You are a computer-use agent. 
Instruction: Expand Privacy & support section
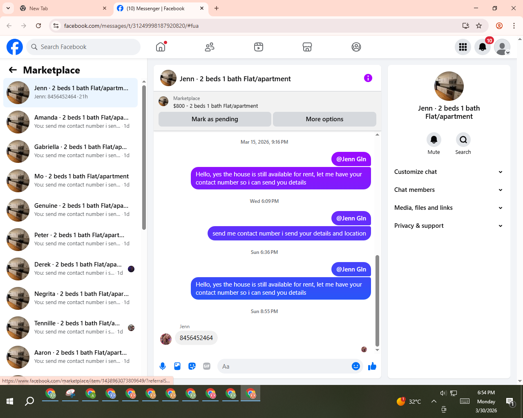449,226
